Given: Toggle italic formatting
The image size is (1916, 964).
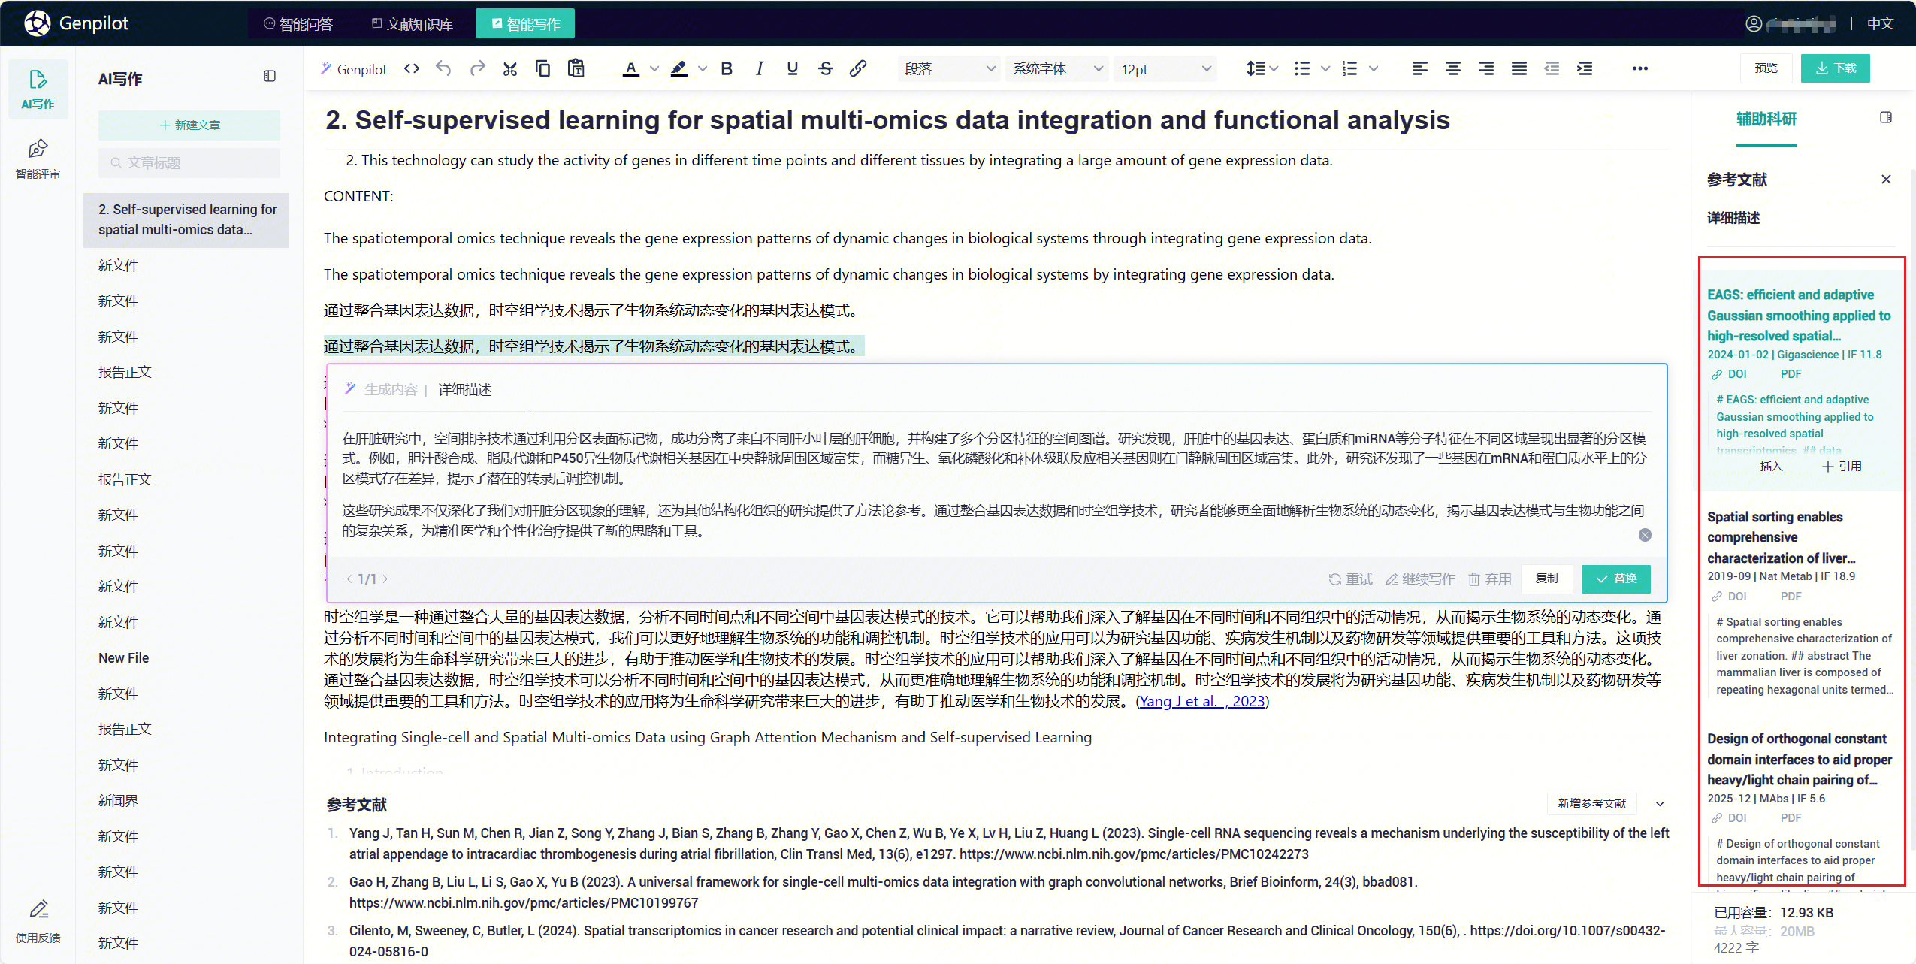Looking at the screenshot, I should point(760,69).
